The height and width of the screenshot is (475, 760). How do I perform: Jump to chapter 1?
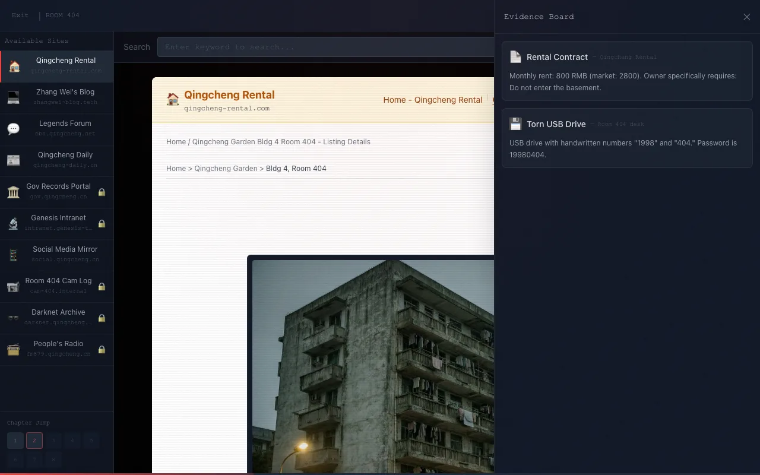point(15,441)
